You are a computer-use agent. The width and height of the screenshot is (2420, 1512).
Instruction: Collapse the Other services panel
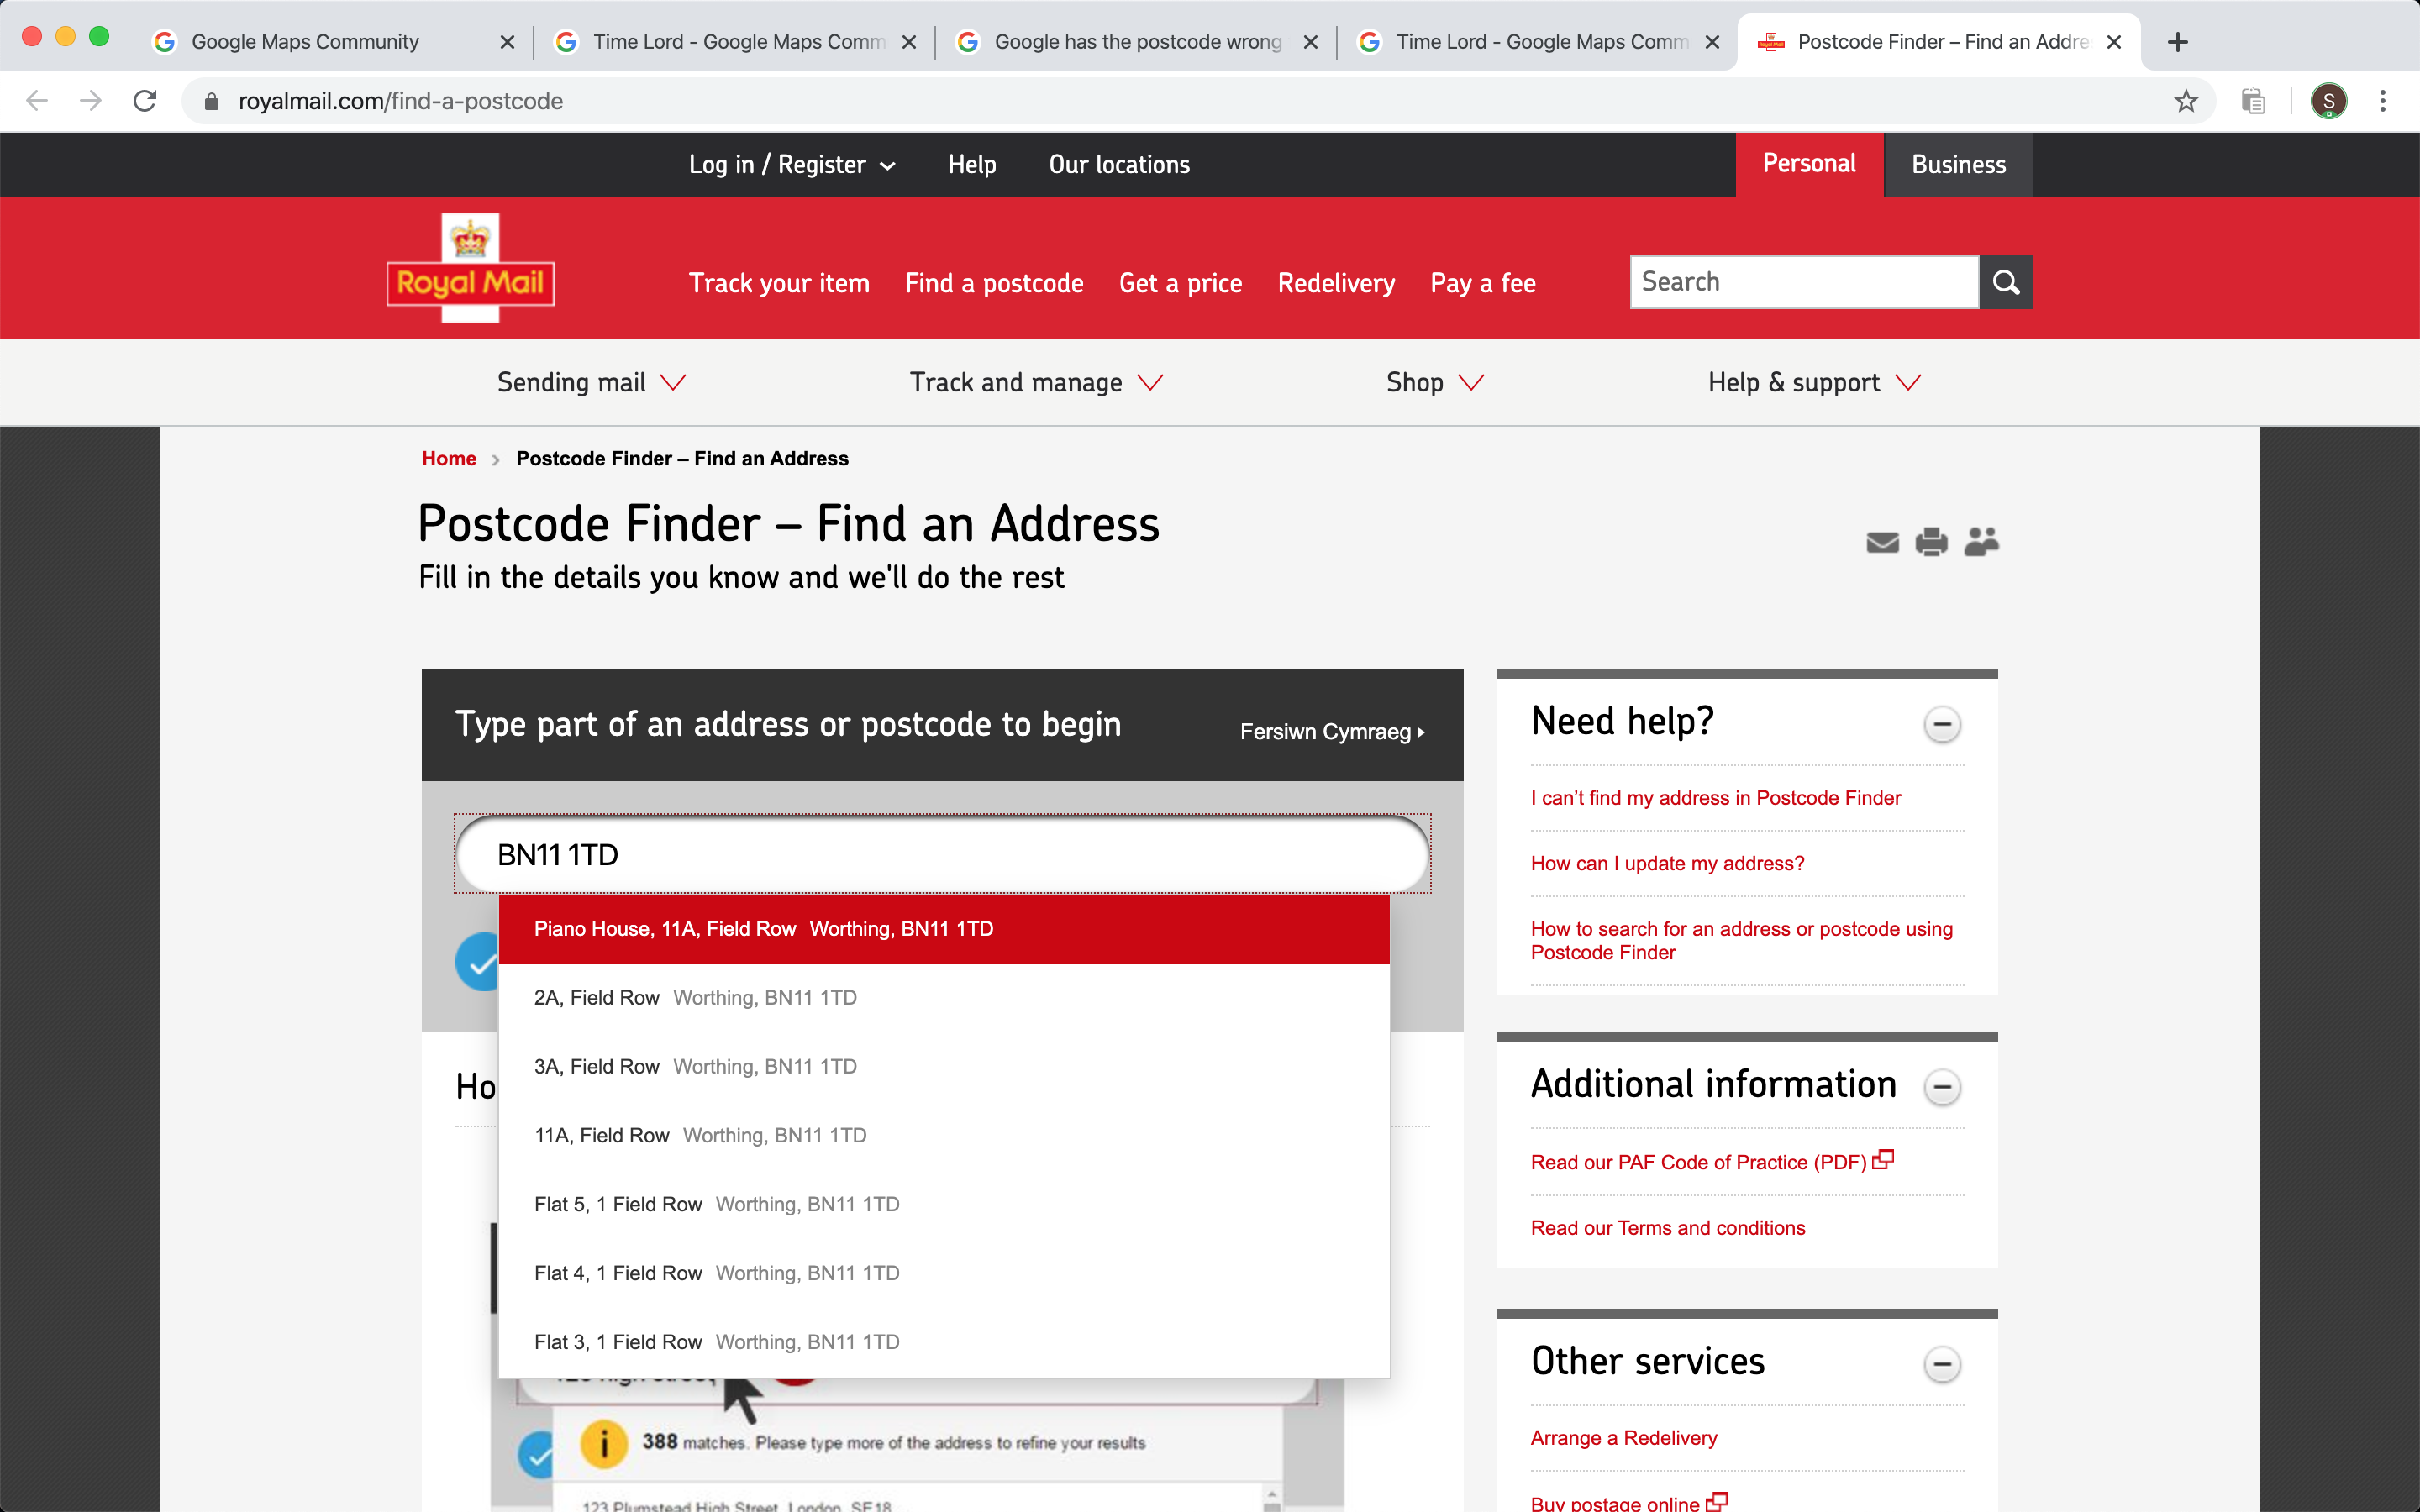point(1942,1364)
